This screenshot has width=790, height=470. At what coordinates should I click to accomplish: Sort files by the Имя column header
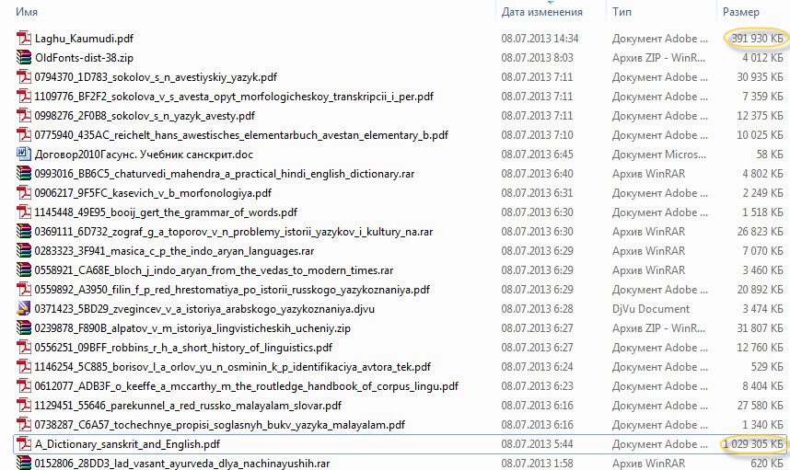(26, 12)
